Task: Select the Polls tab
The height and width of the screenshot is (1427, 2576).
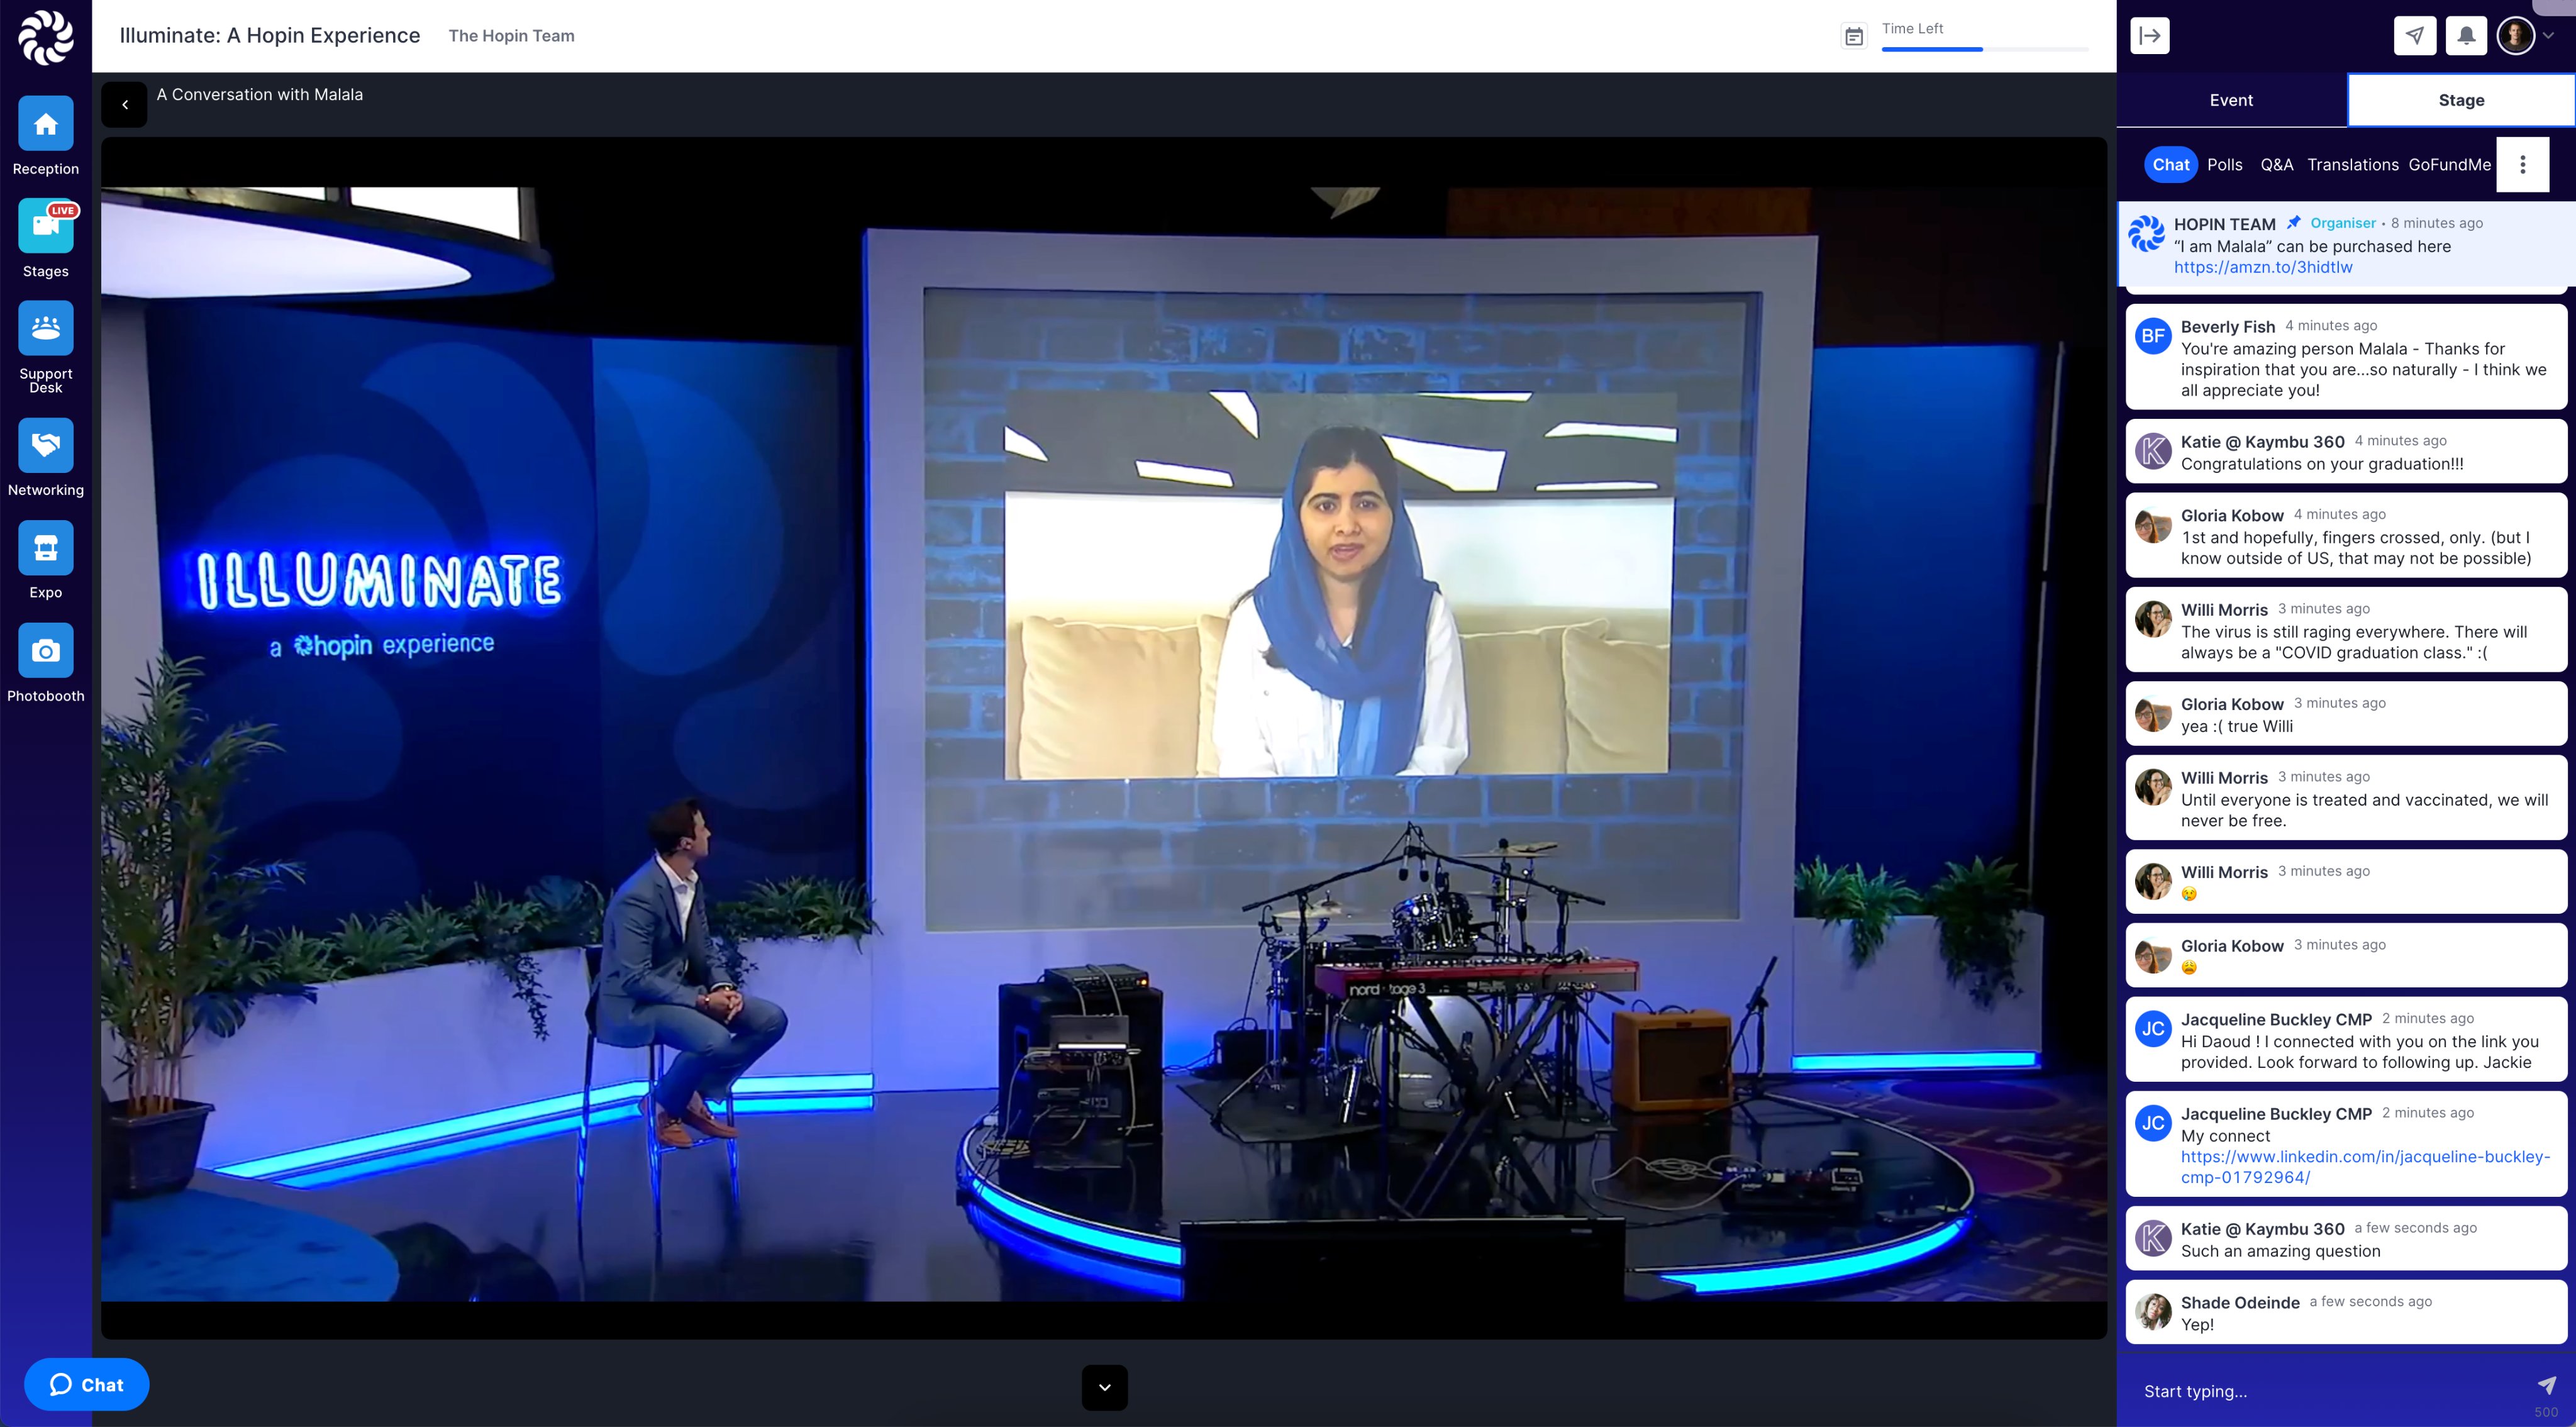Action: [2225, 165]
